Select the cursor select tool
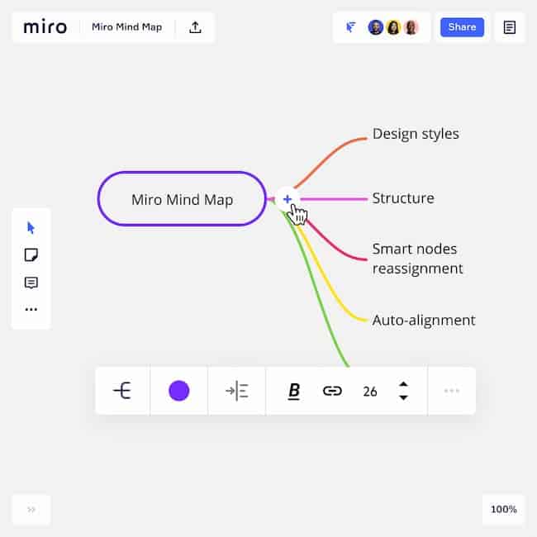 click(31, 228)
